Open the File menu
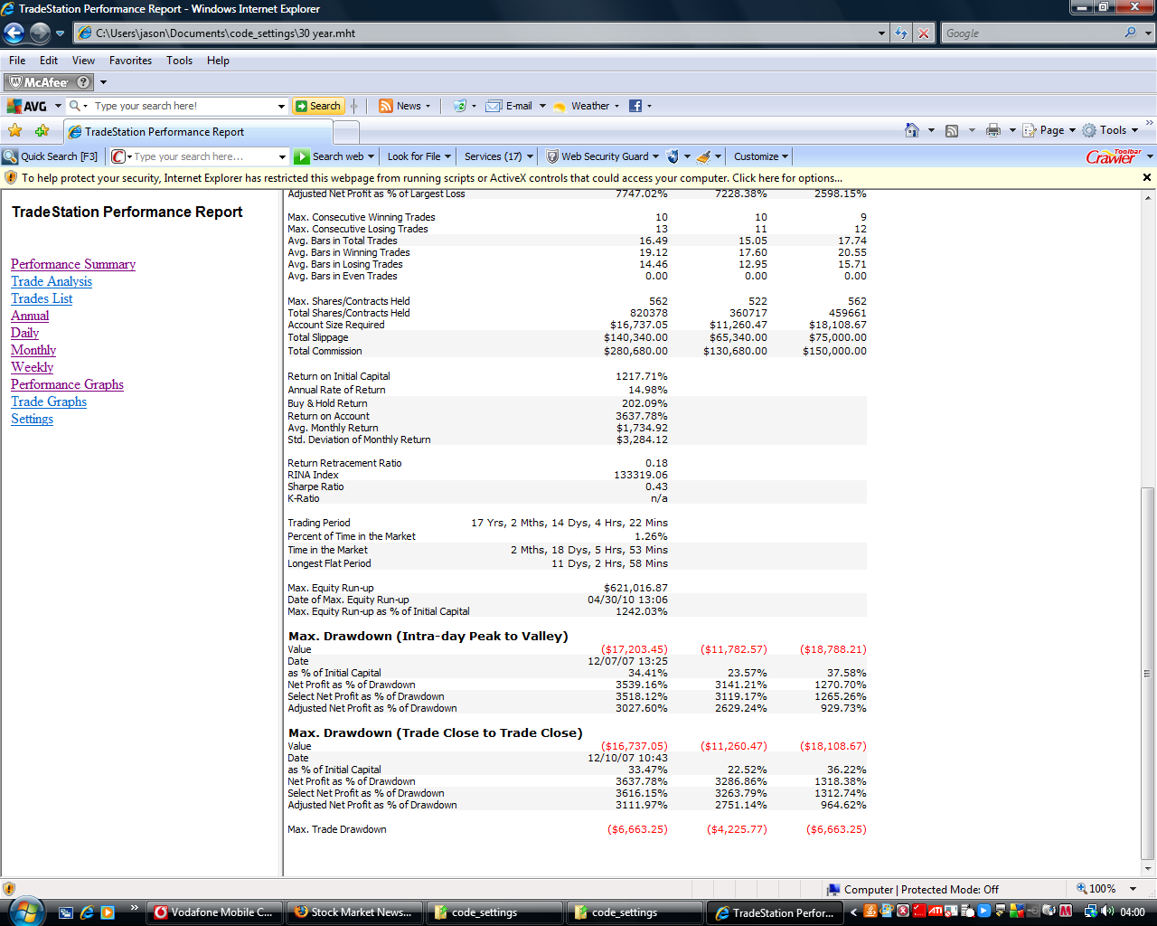This screenshot has height=926, width=1157. pos(17,61)
